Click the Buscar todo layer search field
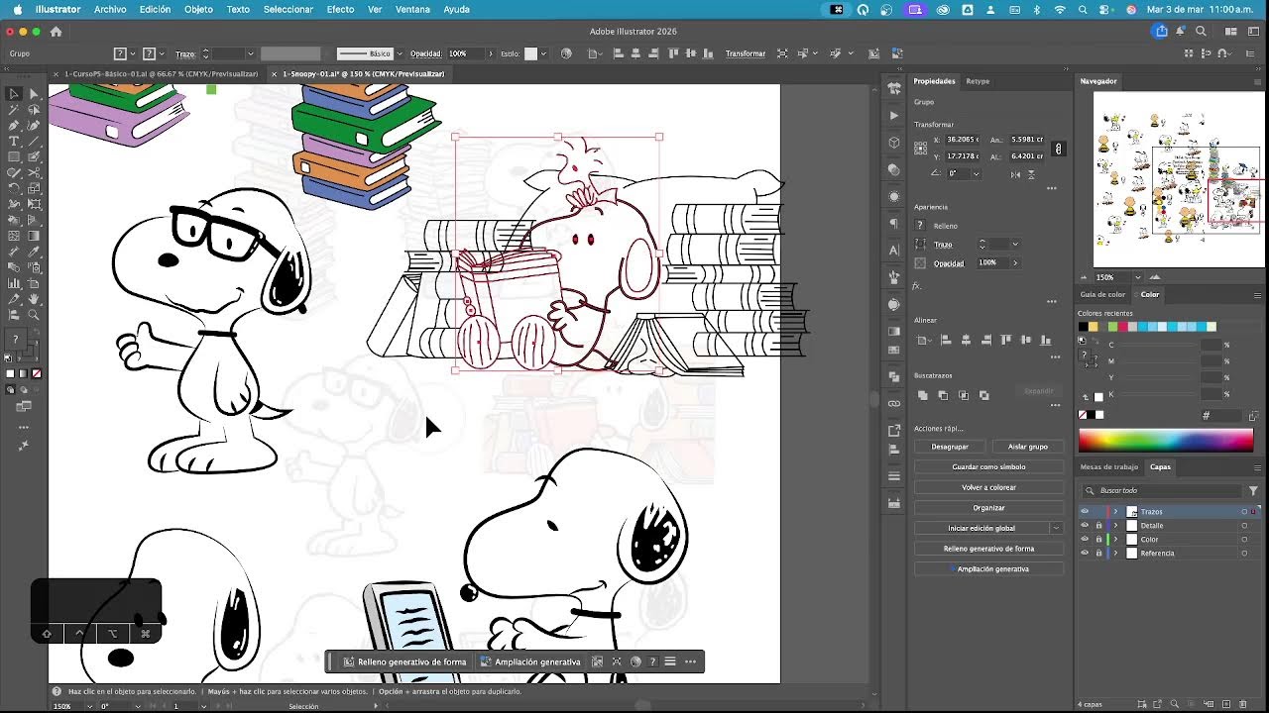This screenshot has height=713, width=1269. [1163, 490]
